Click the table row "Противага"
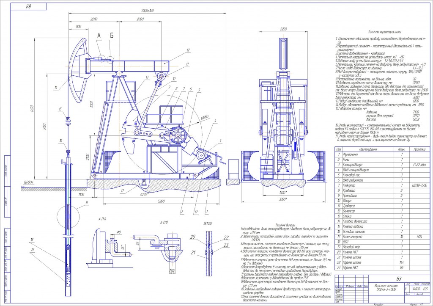The width and height of the screenshot is (433, 306). click(x=382, y=196)
